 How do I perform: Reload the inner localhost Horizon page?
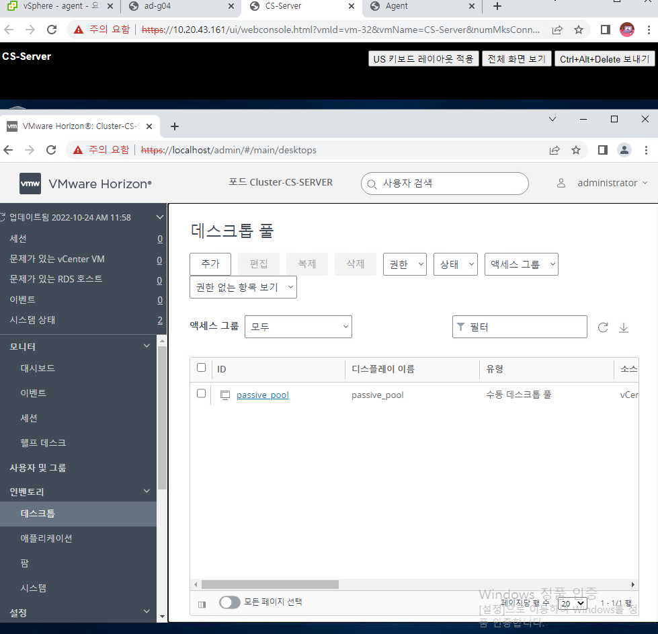(x=51, y=150)
